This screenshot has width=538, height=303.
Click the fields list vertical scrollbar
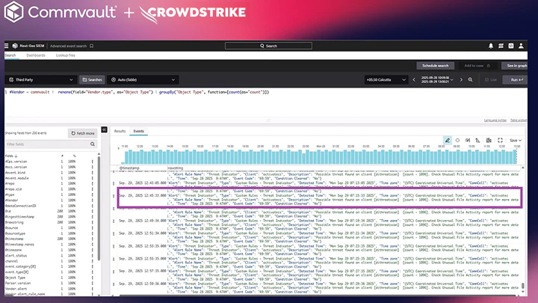pos(99,208)
